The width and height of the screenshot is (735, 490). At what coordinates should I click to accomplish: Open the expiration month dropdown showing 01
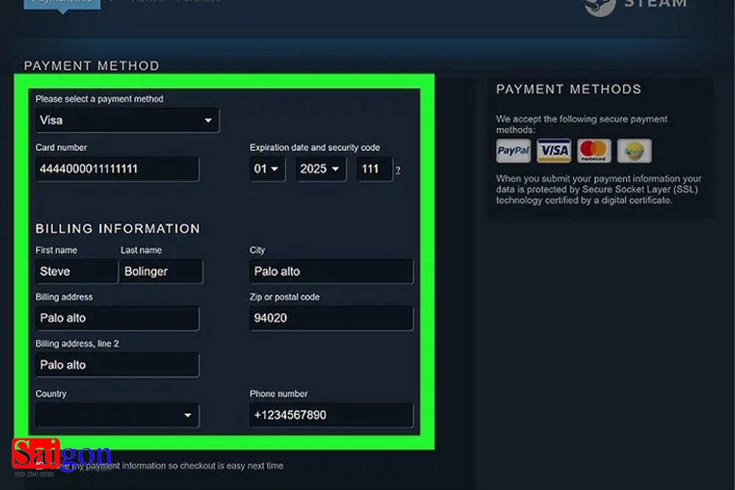(266, 168)
